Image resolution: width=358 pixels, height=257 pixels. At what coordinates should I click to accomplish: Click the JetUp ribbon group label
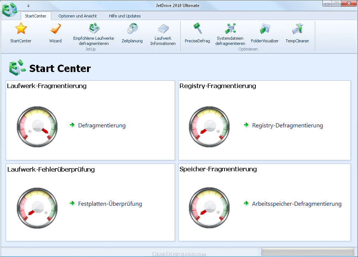tap(91, 49)
